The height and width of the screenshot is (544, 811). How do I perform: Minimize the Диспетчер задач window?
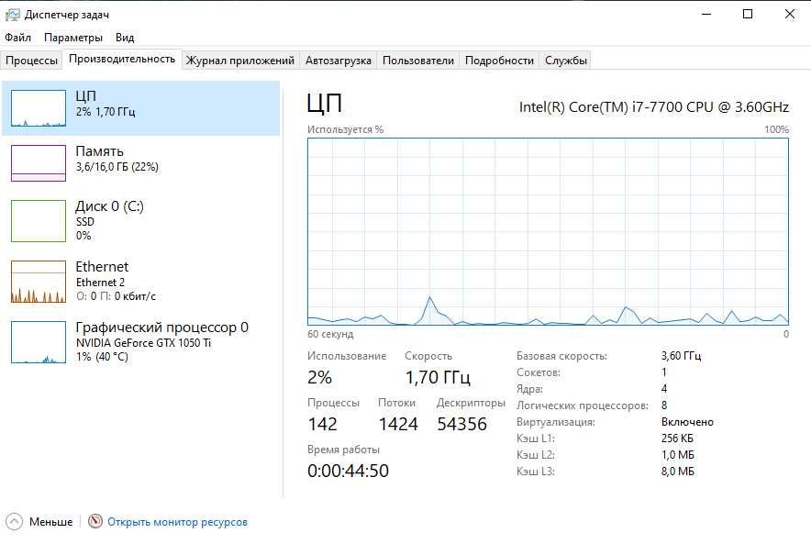click(706, 14)
